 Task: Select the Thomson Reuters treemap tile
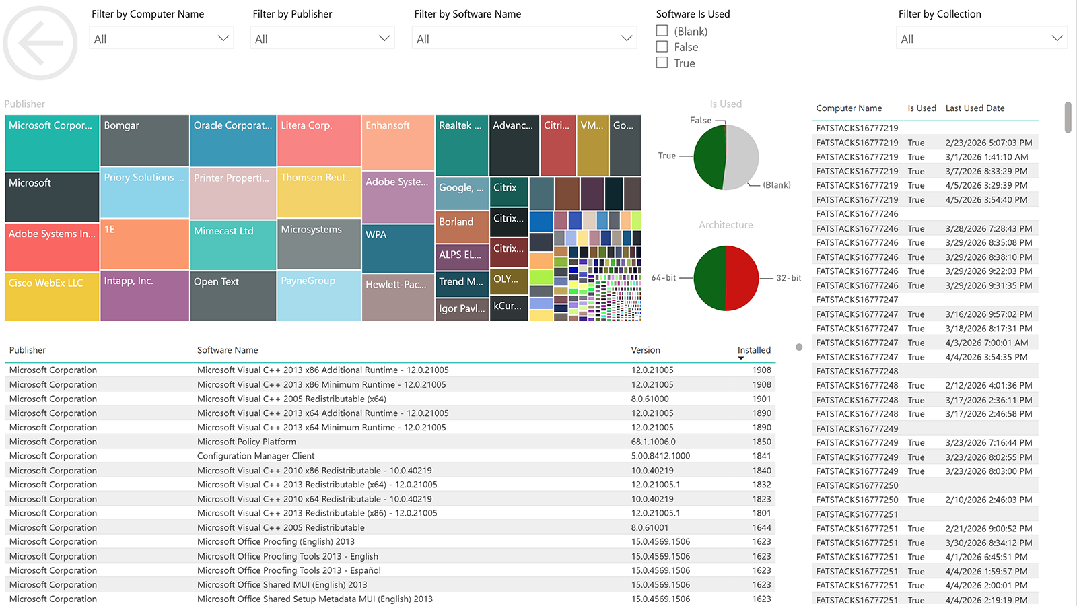[x=319, y=192]
